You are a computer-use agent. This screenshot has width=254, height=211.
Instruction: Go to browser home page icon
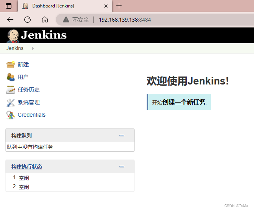pyautogui.click(x=45, y=20)
